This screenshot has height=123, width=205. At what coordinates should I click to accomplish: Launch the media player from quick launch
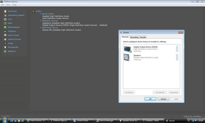(19, 121)
